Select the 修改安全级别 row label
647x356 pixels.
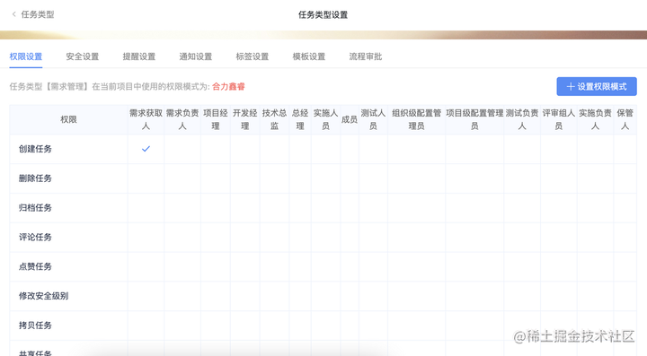tap(43, 296)
